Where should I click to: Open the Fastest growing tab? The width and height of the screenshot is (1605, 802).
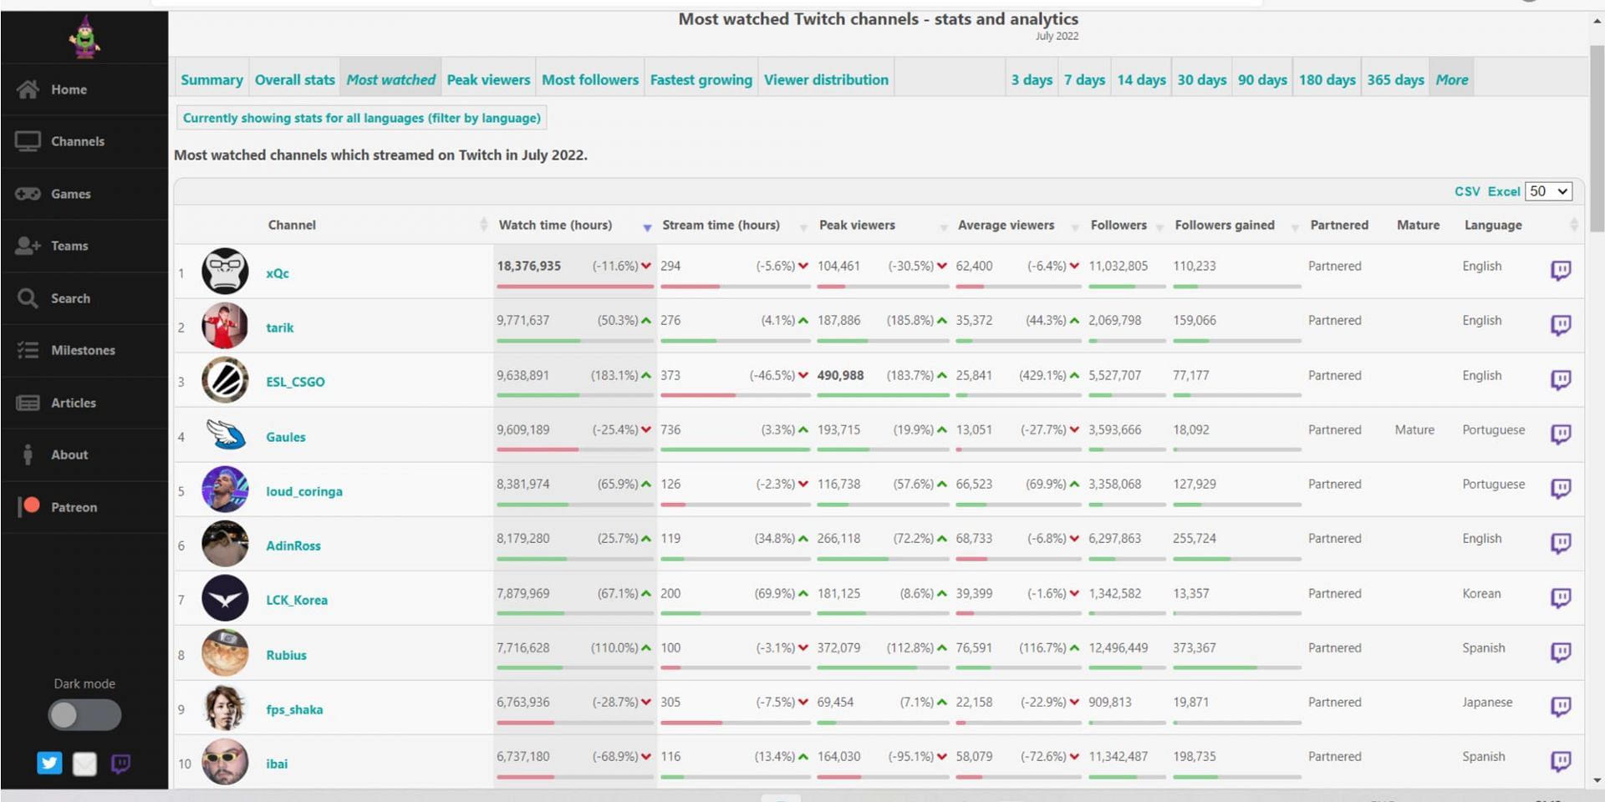[701, 79]
